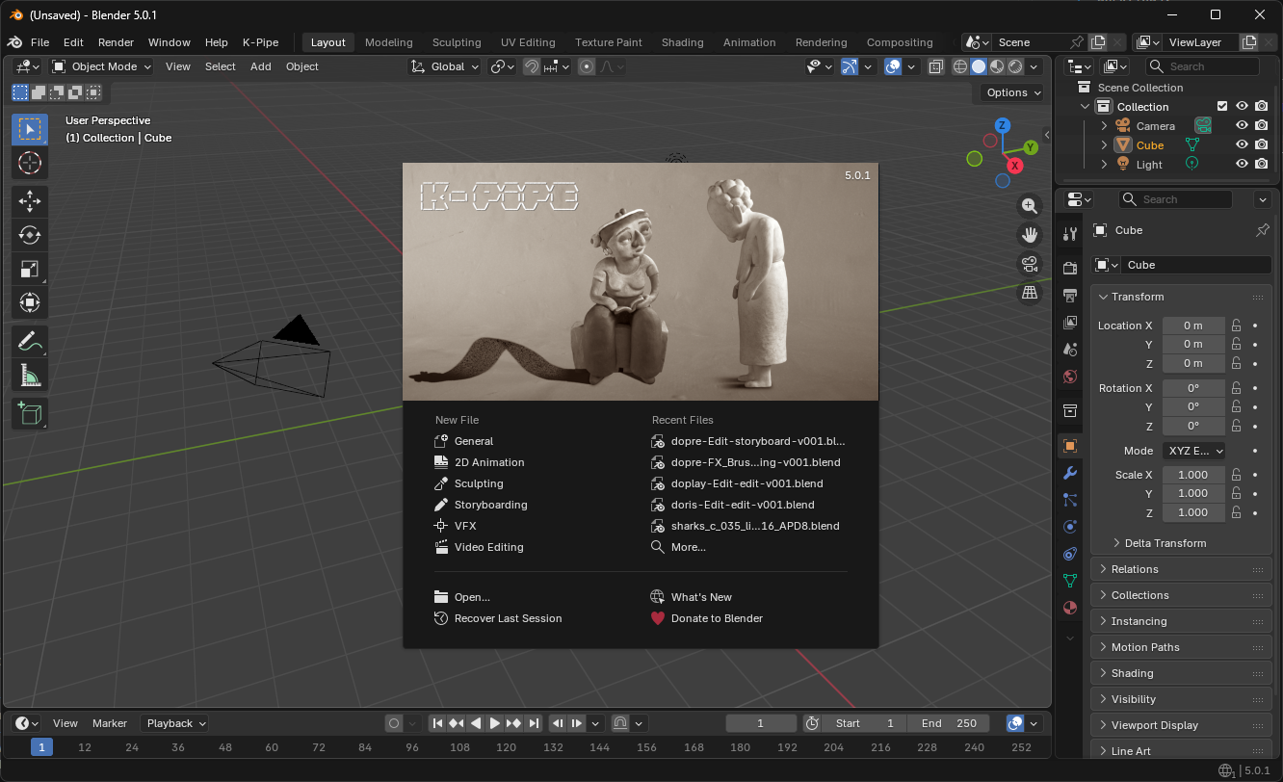Open the K-Pipe menu
The height and width of the screenshot is (782, 1283).
pos(260,42)
